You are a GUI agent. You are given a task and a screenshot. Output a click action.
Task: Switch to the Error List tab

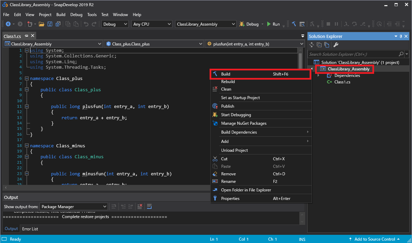click(30, 229)
